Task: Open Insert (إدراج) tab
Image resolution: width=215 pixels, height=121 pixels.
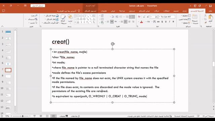Action: tap(184, 11)
